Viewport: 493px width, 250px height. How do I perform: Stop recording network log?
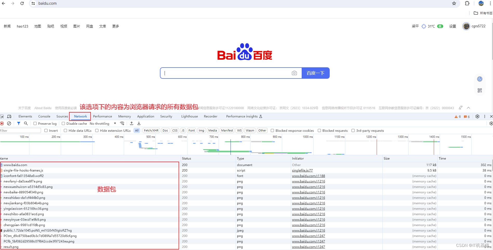(x=2, y=123)
